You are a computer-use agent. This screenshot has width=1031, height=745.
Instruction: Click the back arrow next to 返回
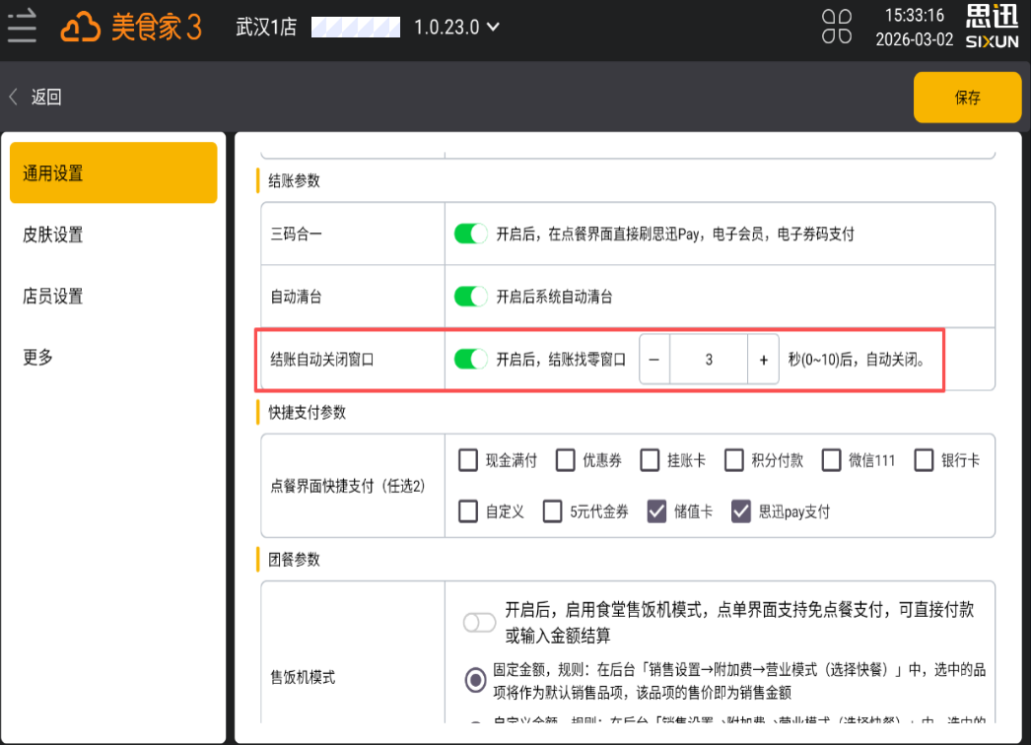tap(14, 97)
